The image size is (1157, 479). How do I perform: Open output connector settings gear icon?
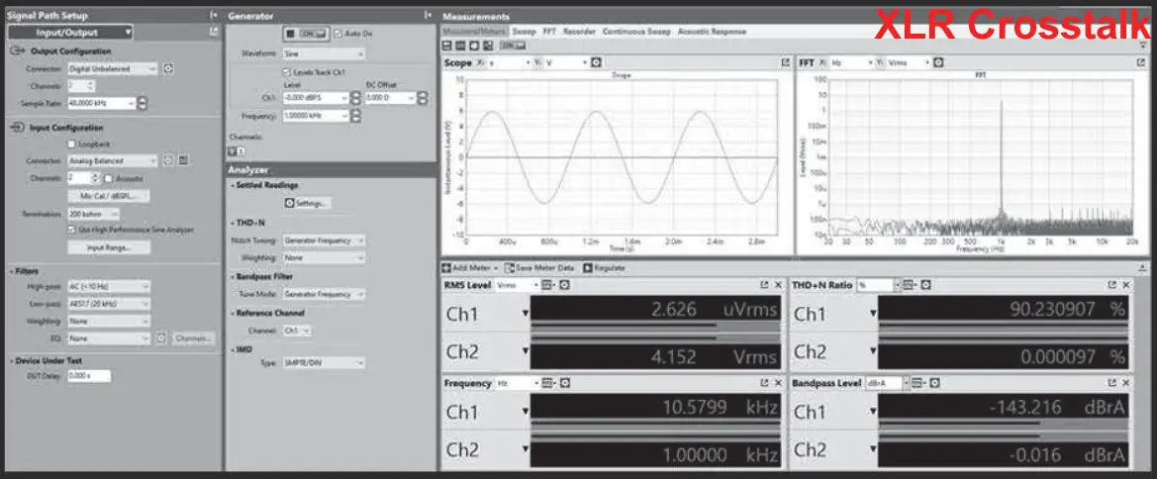point(168,69)
